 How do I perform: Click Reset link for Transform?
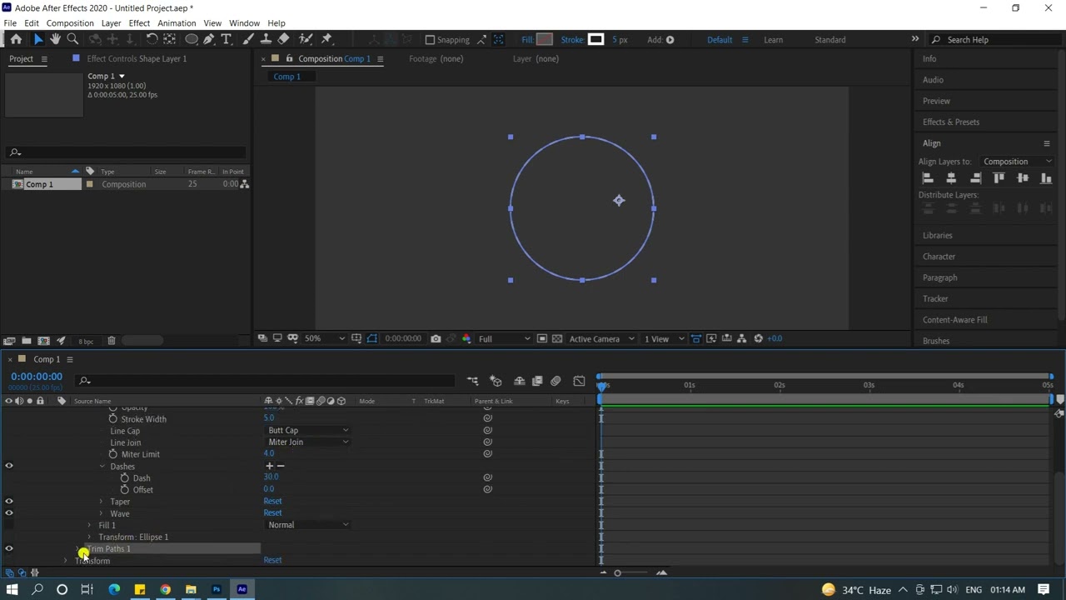tap(272, 560)
